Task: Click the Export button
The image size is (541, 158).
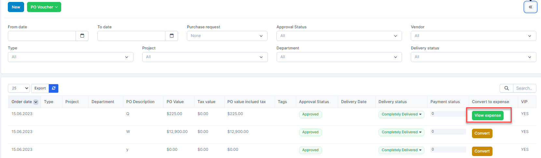Action: (40, 88)
